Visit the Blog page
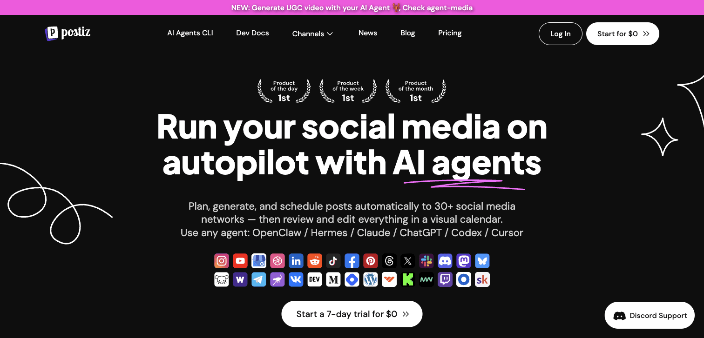Viewport: 704px width, 338px height. pos(407,33)
